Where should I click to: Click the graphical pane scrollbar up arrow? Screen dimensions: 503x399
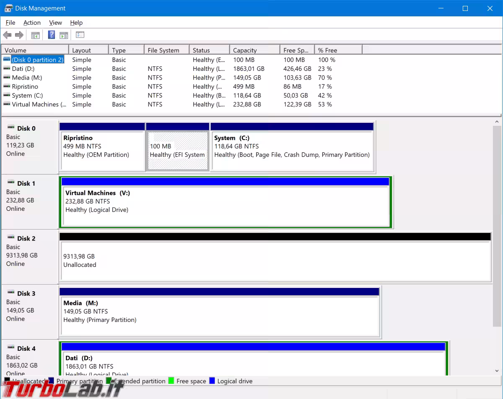coord(497,122)
